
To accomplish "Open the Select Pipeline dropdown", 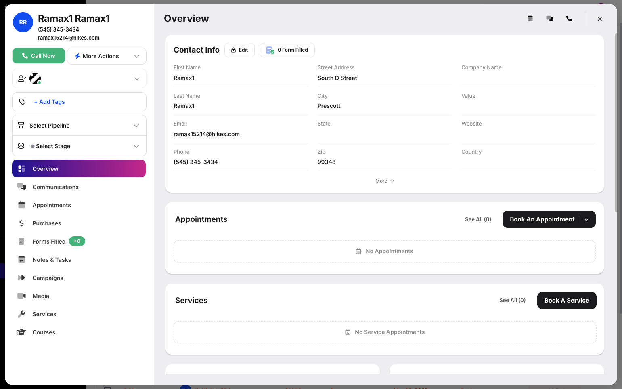I will click(x=79, y=126).
